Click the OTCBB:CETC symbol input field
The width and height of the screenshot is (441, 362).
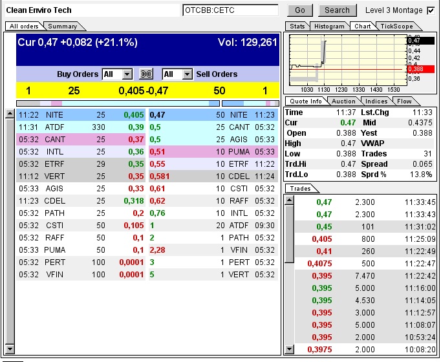[231, 10]
